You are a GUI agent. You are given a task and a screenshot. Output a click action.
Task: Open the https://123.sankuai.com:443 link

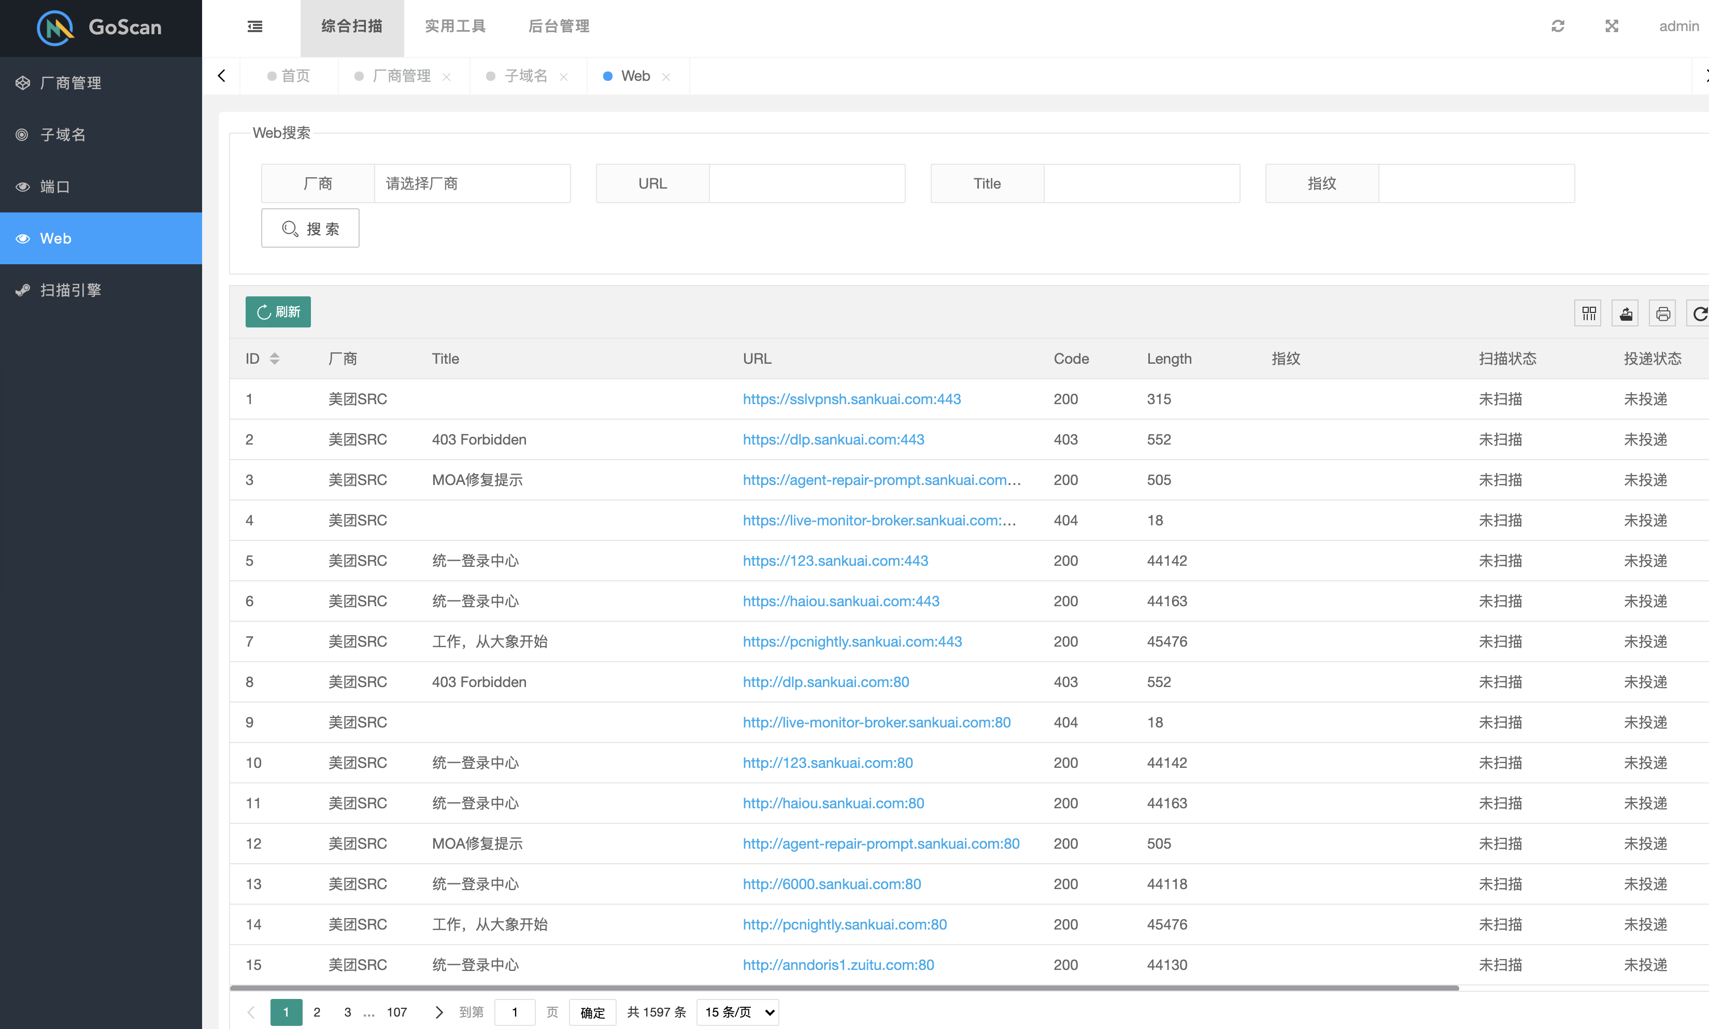[835, 560]
